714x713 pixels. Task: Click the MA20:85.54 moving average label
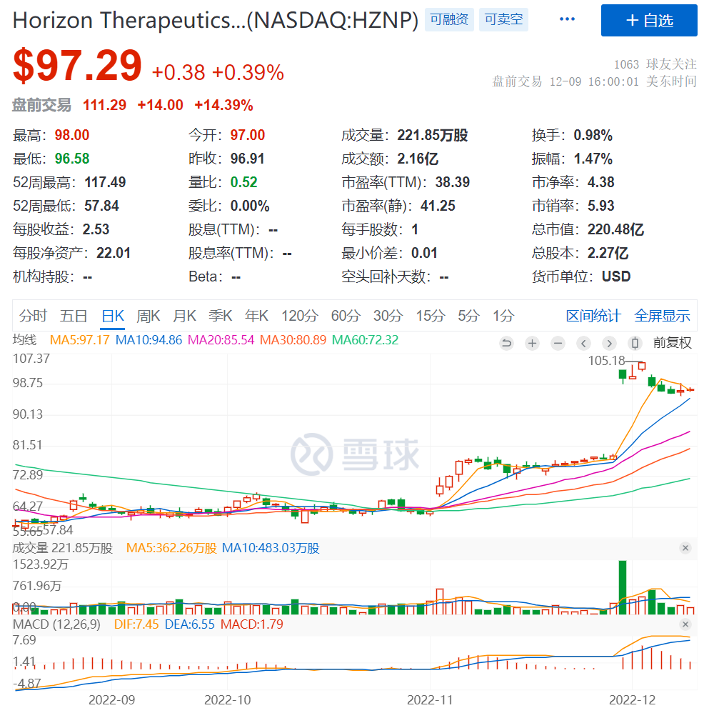pos(221,340)
